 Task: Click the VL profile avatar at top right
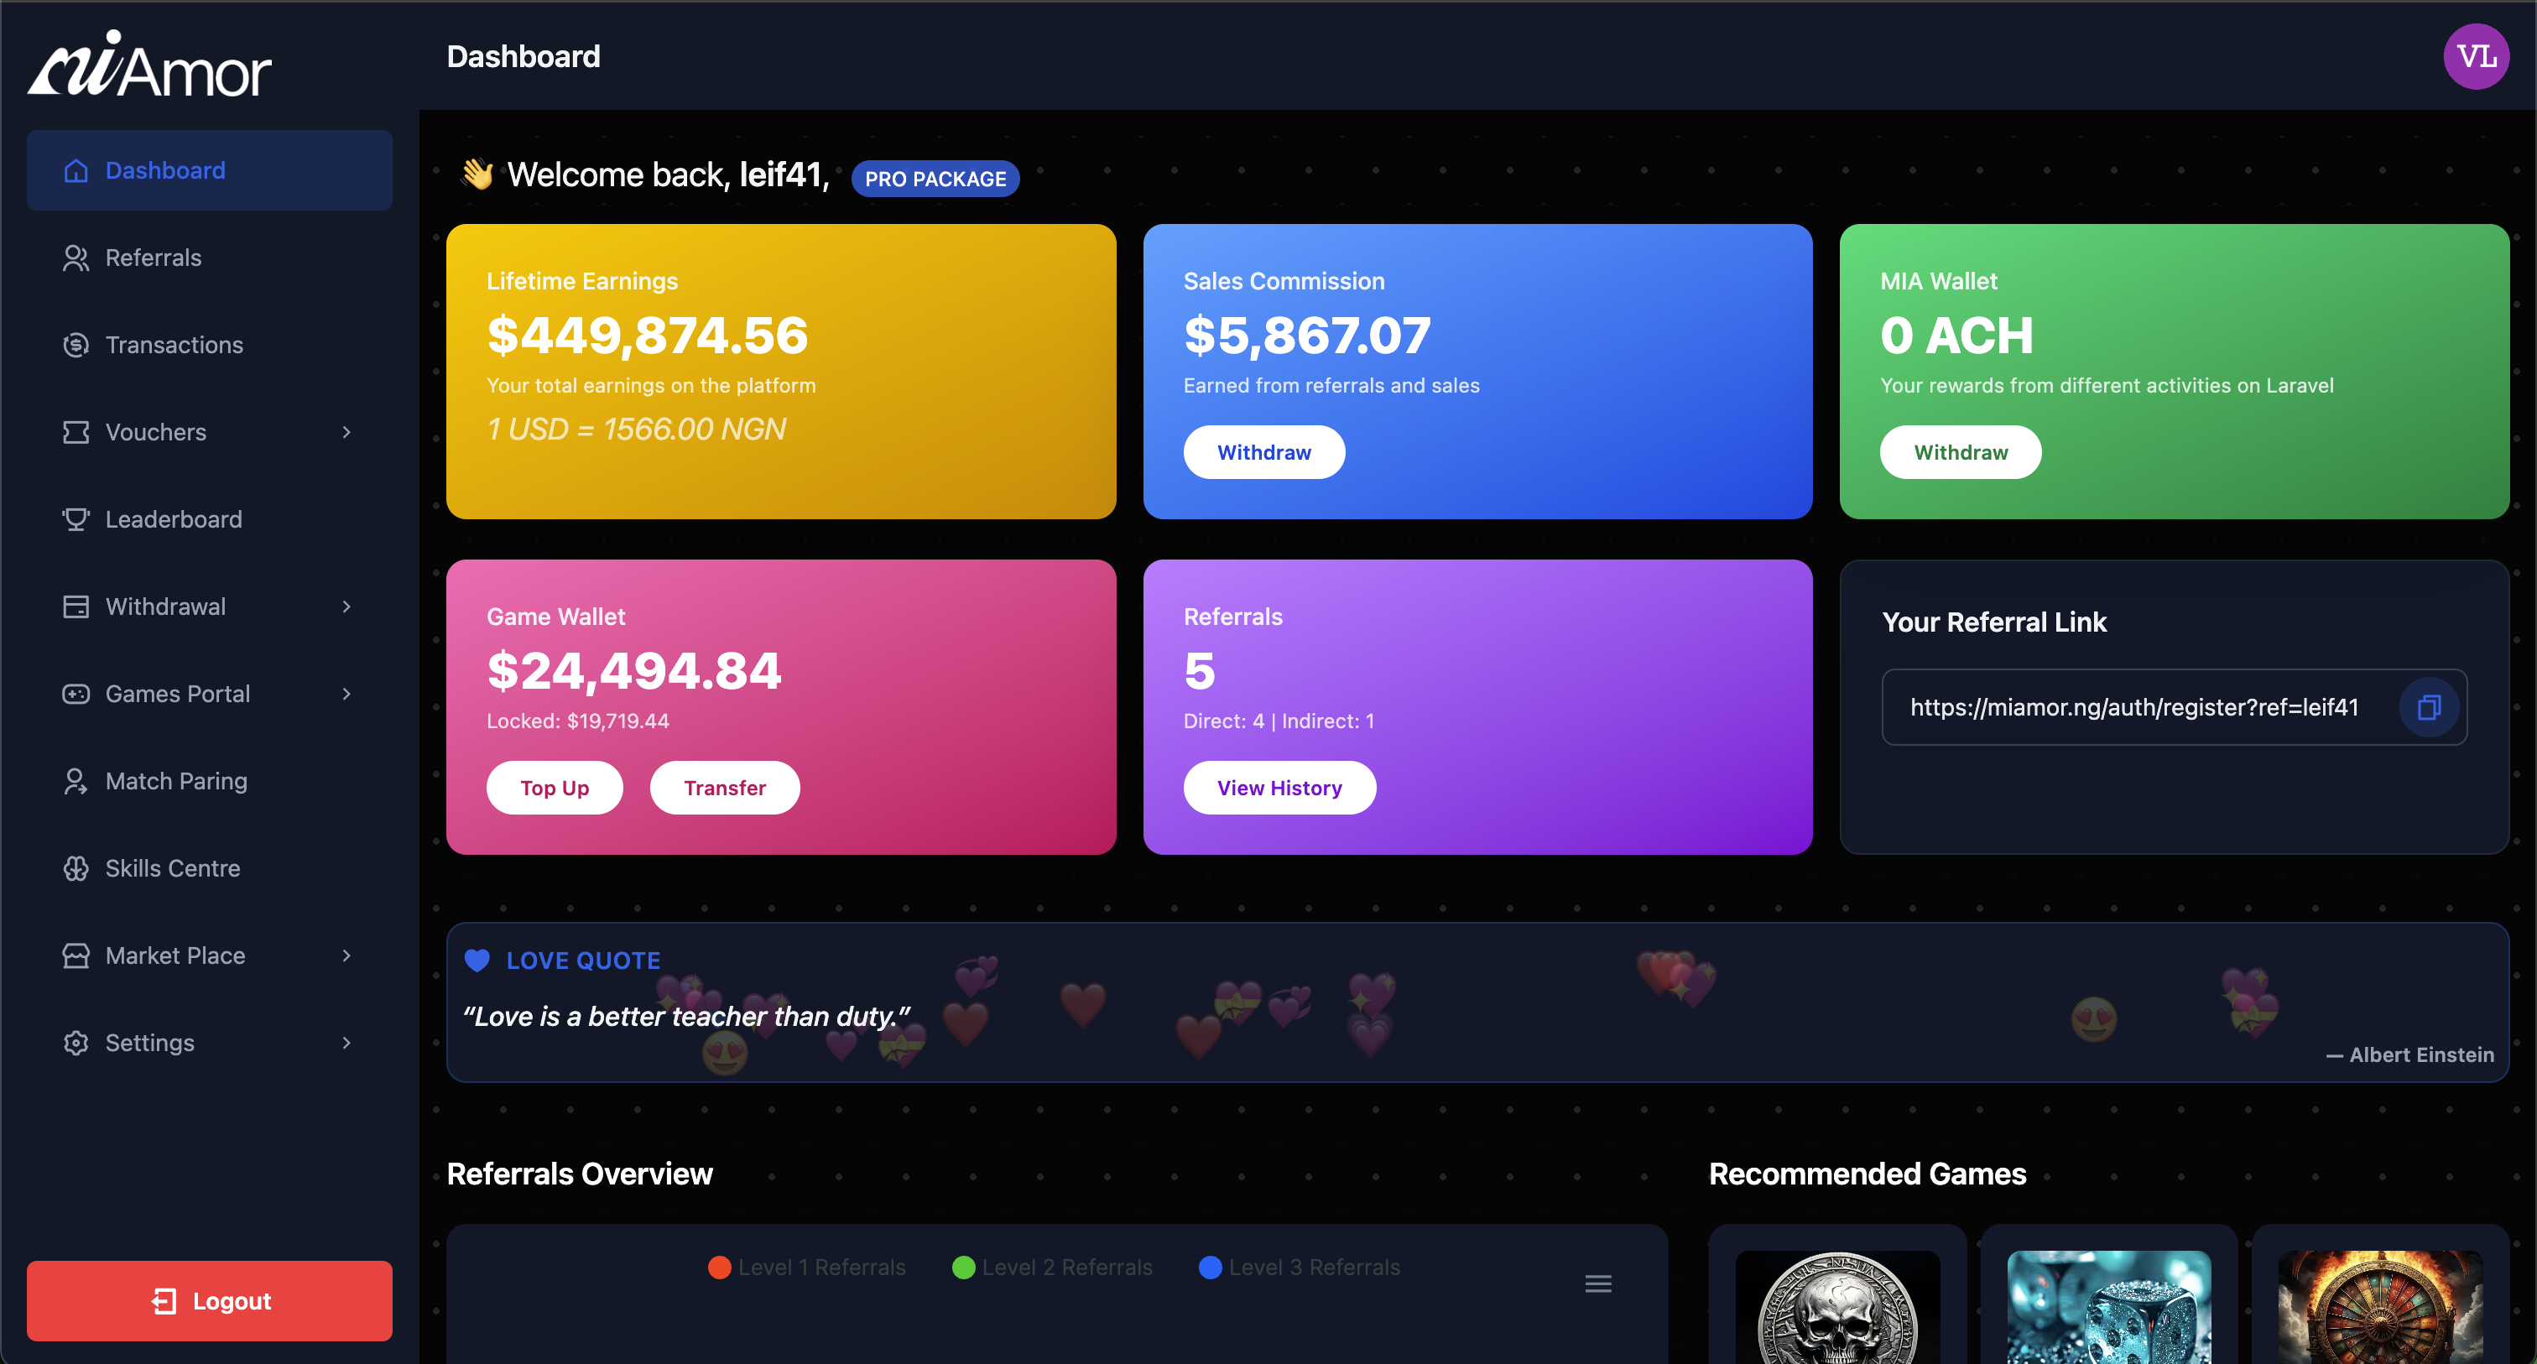[x=2476, y=56]
